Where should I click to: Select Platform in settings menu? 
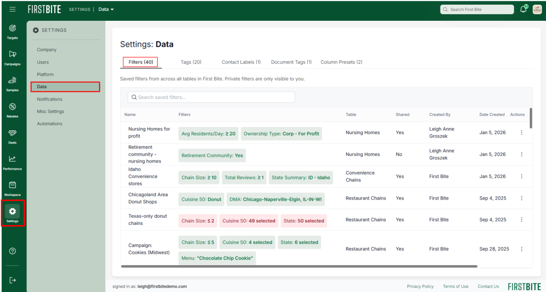click(x=45, y=74)
